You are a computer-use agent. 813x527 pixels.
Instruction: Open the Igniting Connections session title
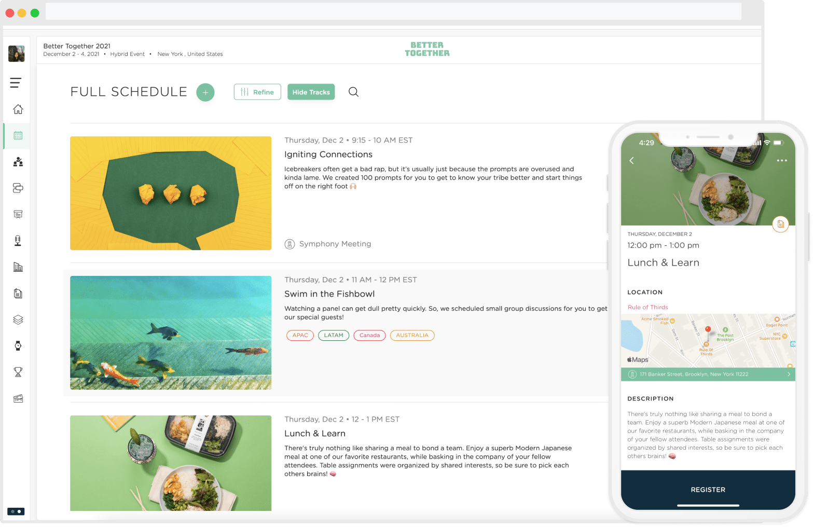coord(328,155)
